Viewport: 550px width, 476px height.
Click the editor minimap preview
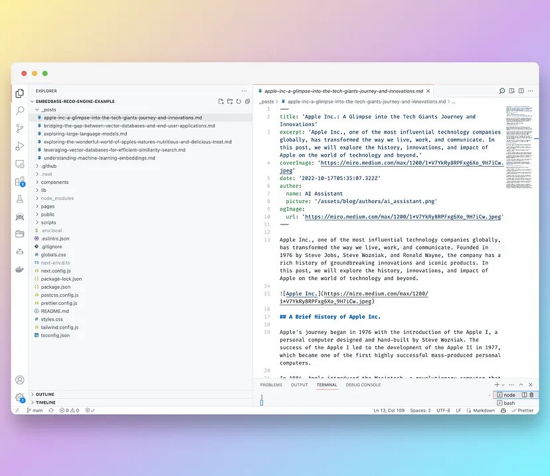pos(519,147)
